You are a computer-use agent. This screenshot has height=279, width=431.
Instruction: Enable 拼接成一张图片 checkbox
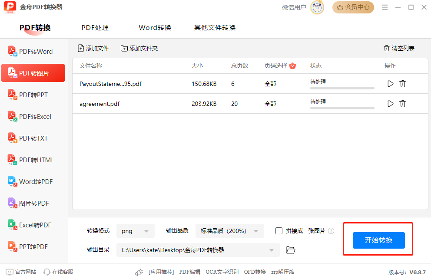[279, 231]
